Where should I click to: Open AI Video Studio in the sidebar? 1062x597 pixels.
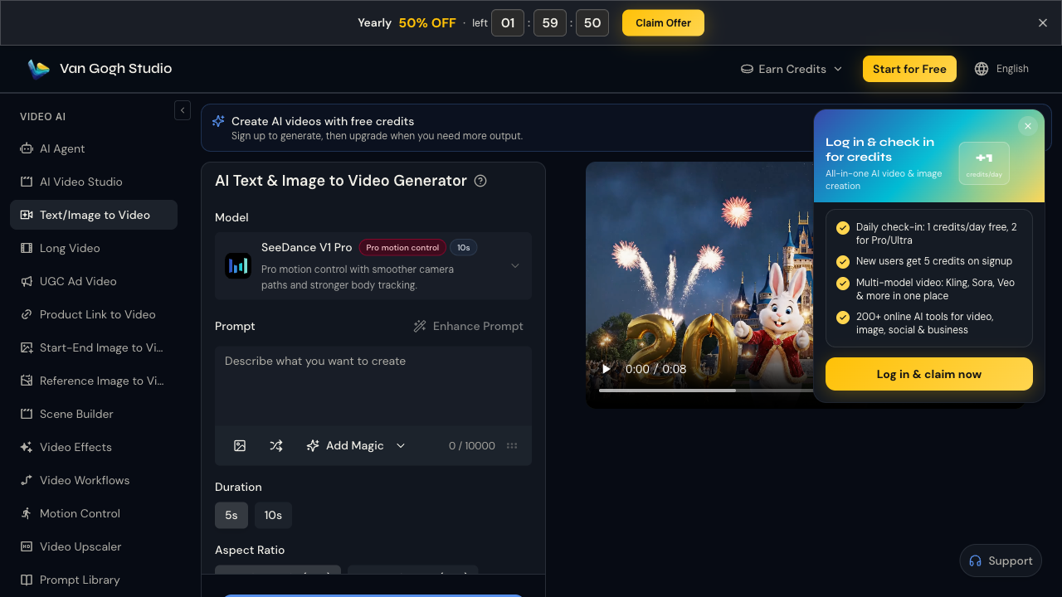(94, 182)
